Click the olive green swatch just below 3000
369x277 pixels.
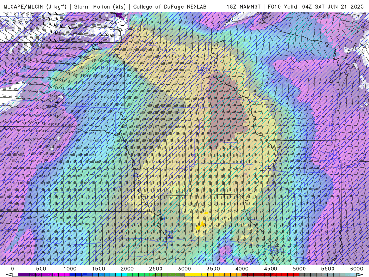coord(182,275)
